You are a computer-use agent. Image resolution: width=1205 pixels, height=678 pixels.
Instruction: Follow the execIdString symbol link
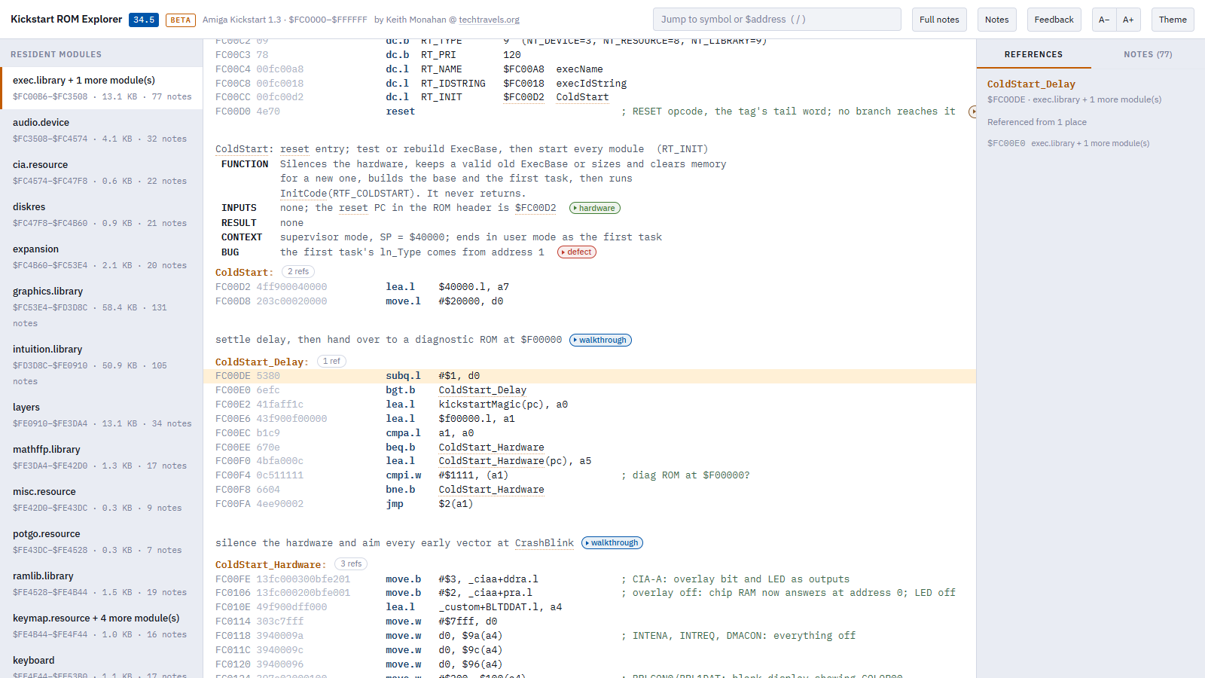point(591,84)
